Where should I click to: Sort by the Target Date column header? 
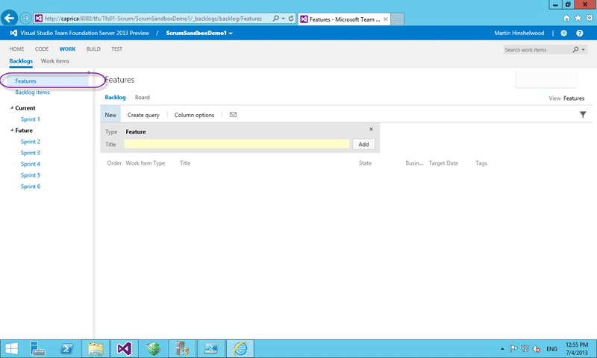coord(443,163)
